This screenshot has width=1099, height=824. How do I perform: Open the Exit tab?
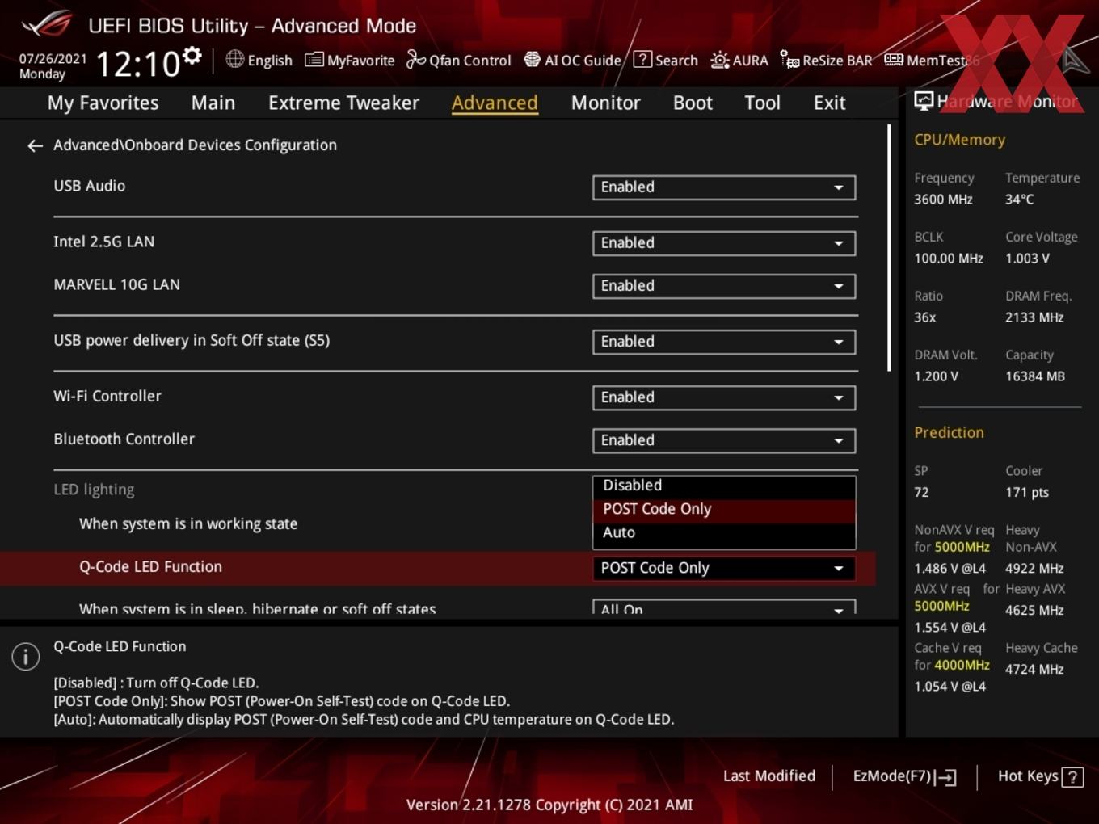pos(829,103)
